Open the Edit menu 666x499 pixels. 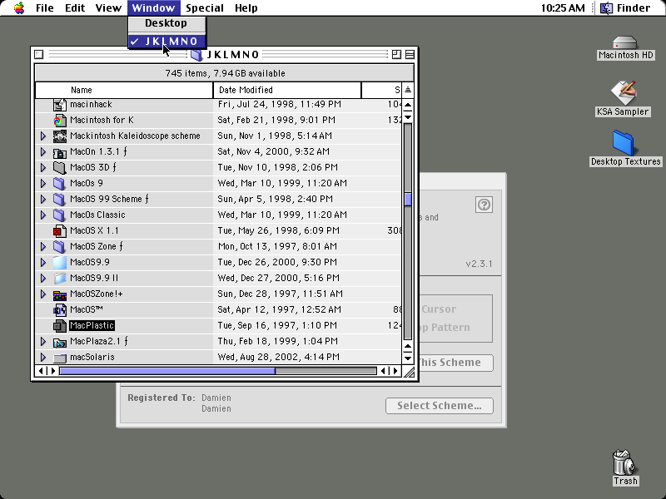pos(75,7)
